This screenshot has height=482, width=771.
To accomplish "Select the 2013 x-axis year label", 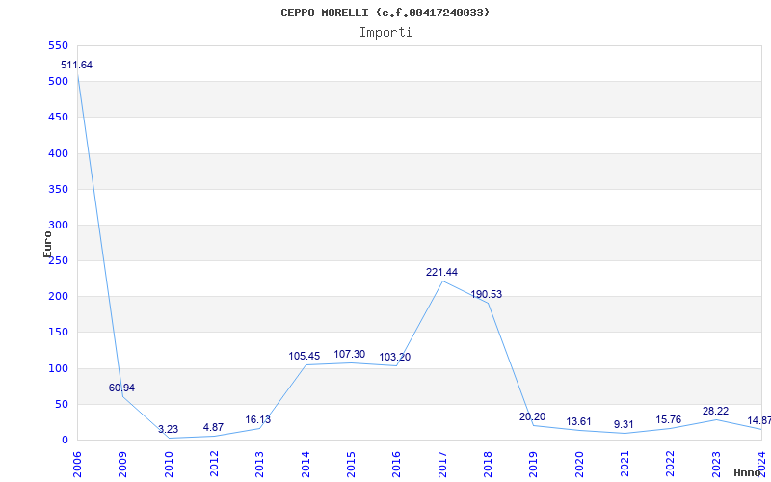I will click(259, 465).
